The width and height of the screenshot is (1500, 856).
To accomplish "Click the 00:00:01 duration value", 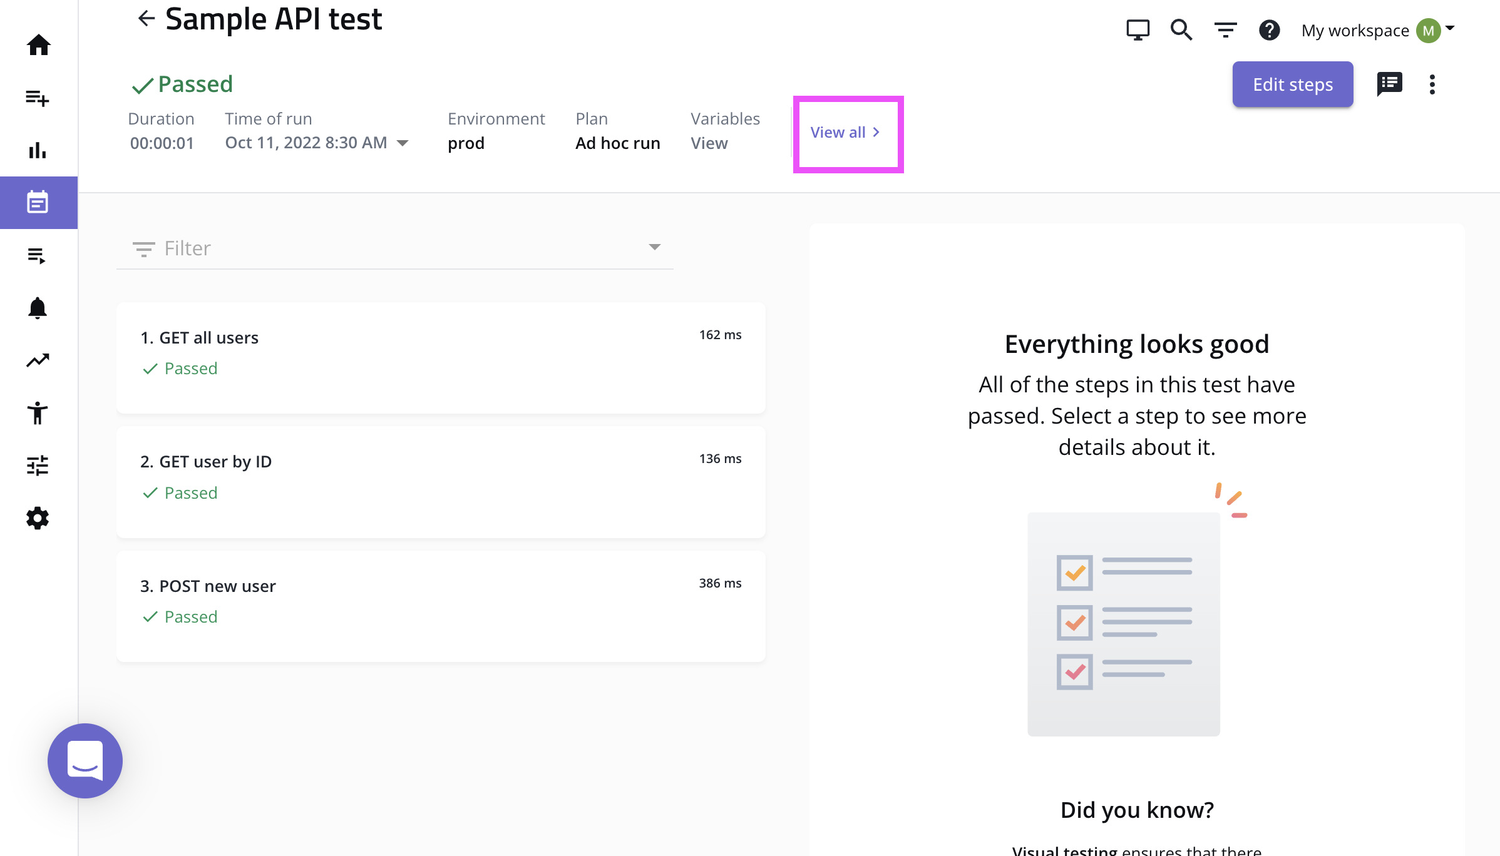I will pyautogui.click(x=162, y=143).
